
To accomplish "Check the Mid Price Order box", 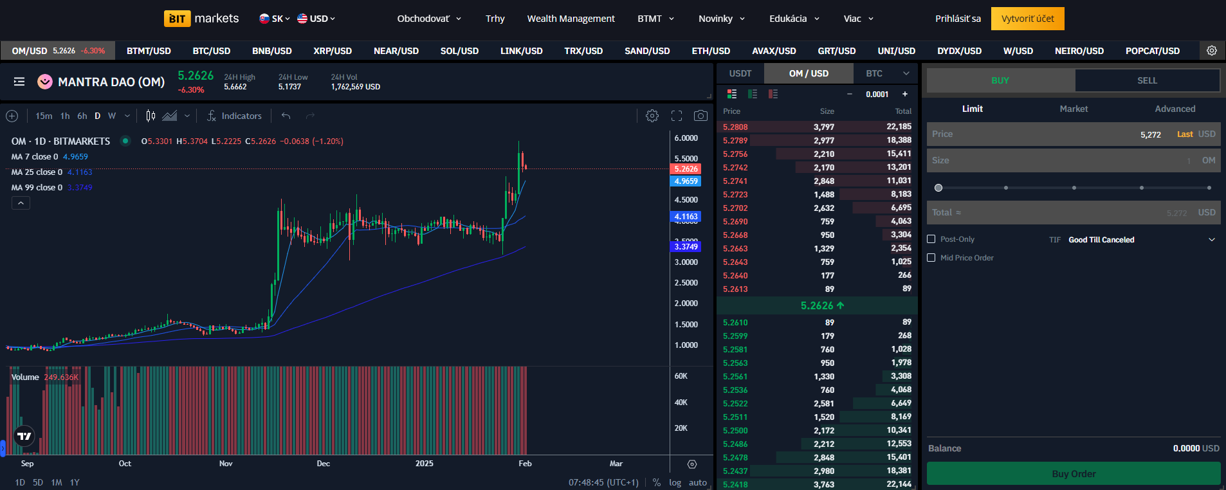I will 931,258.
